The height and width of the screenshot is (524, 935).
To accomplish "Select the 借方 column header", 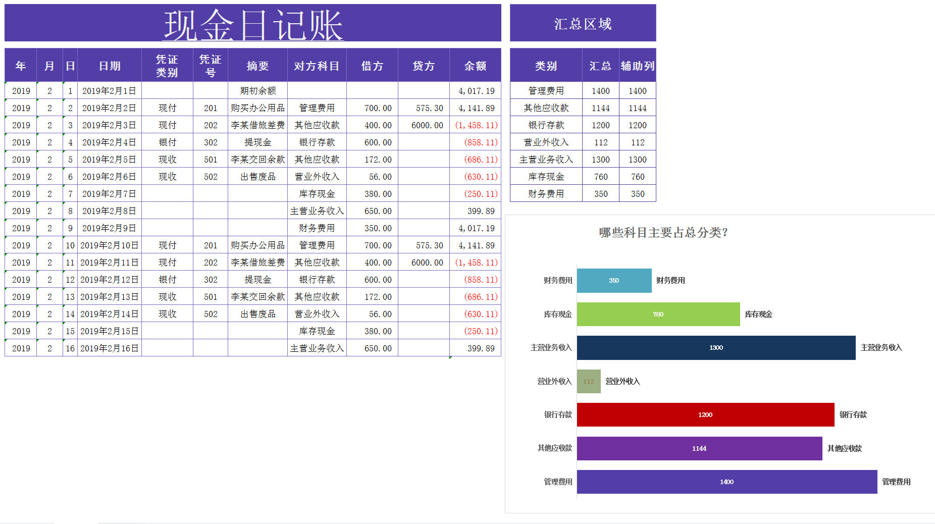I will [x=372, y=65].
